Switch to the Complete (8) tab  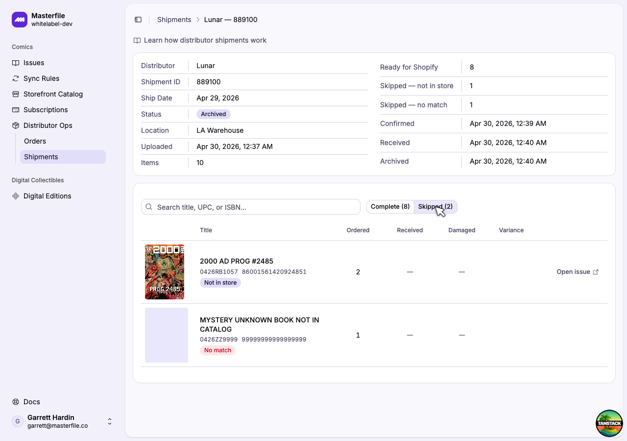tap(390, 207)
